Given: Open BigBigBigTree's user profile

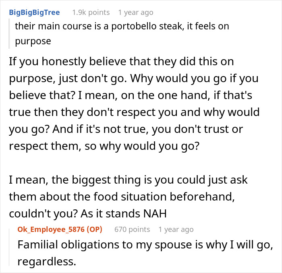Looking at the screenshot, I should tap(34, 12).
